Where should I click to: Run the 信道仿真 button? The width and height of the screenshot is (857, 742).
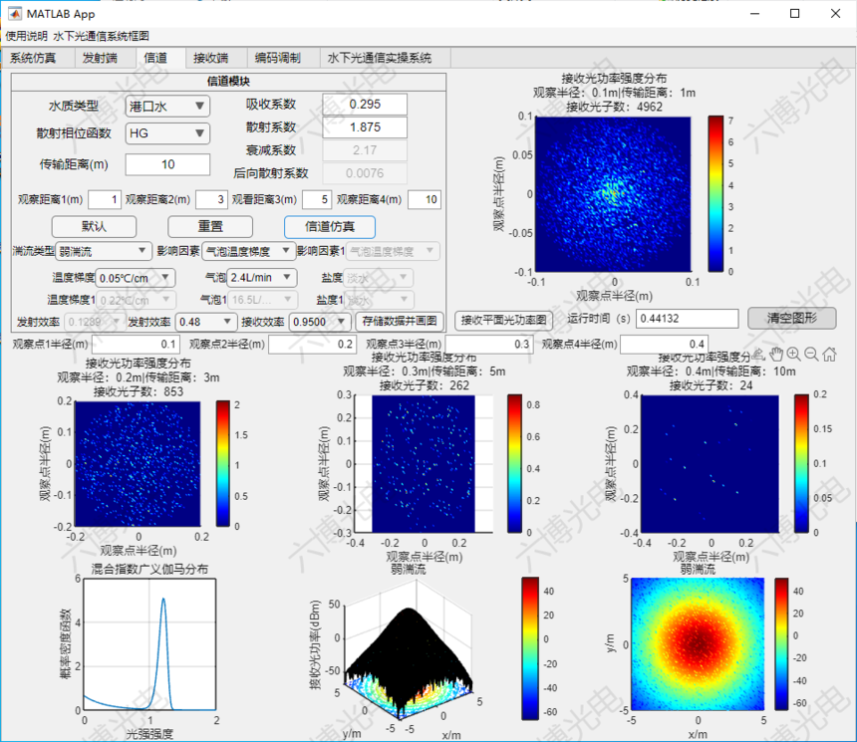[x=330, y=227]
